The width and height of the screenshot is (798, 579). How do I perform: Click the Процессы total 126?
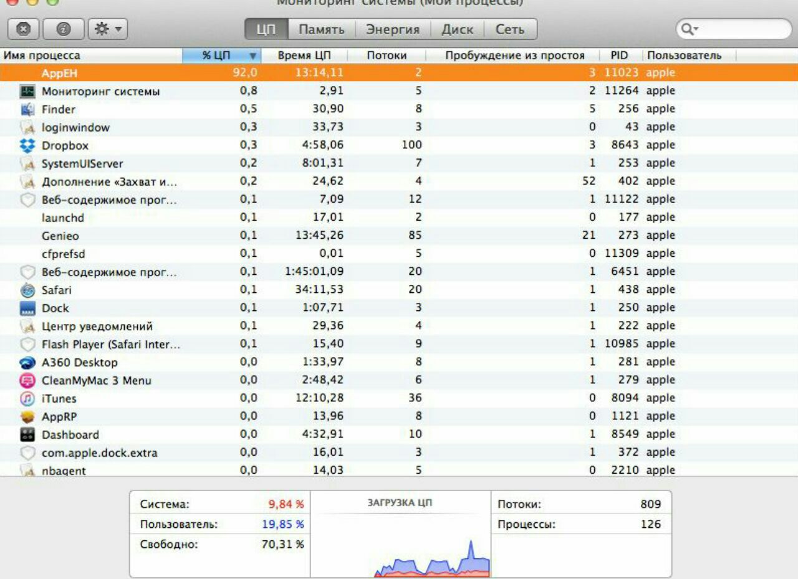[x=651, y=524]
